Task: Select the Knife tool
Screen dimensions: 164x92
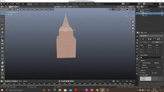Action: click(2, 59)
